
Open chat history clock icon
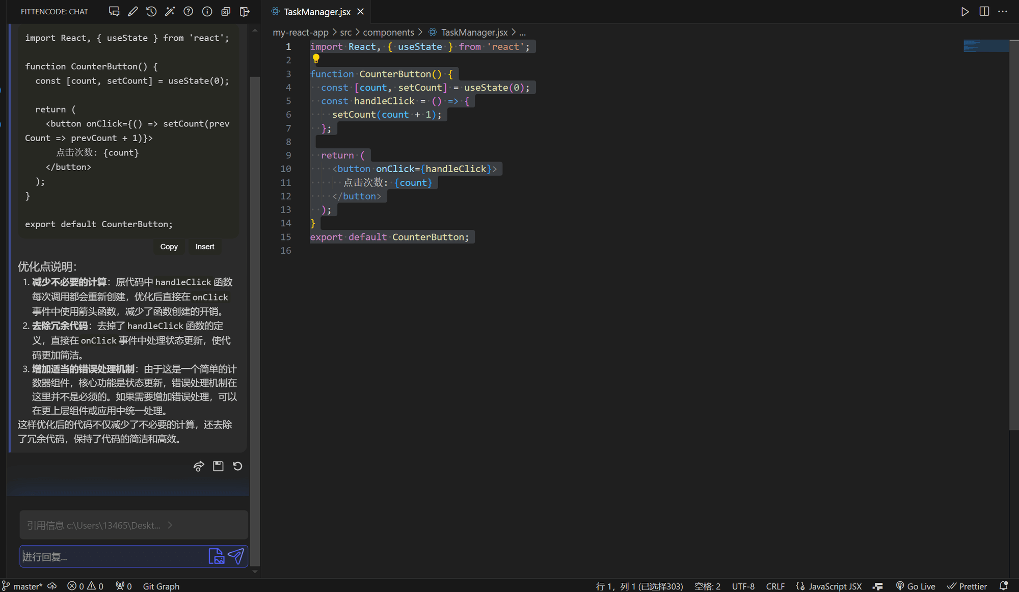pos(151,11)
